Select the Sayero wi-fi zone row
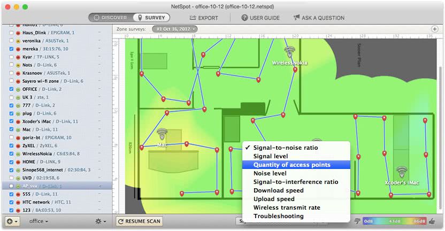Screen dimensions: 445x231 [57, 81]
